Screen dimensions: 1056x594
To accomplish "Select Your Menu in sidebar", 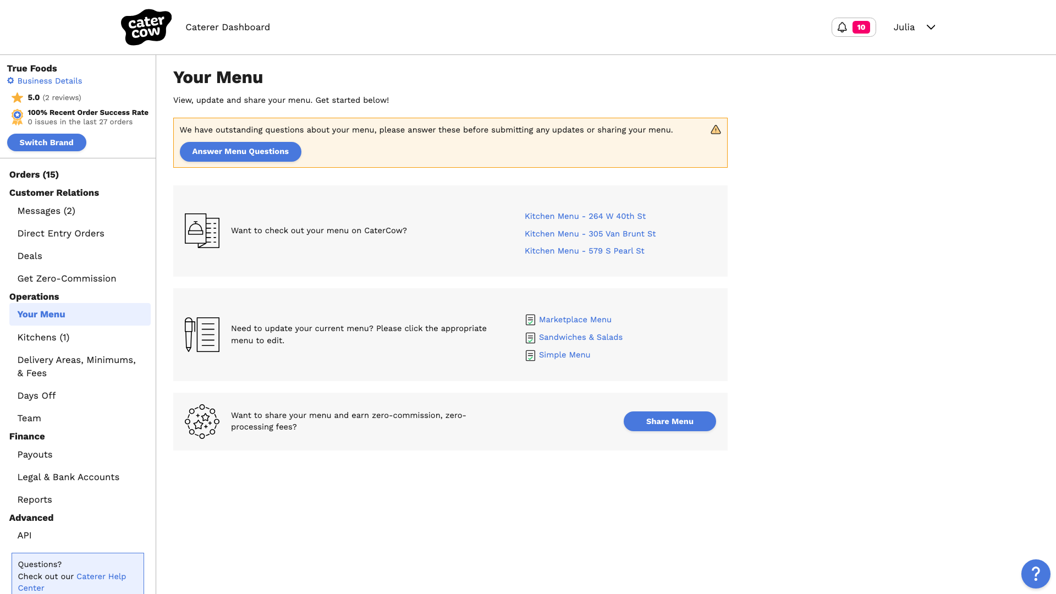I will pos(80,314).
